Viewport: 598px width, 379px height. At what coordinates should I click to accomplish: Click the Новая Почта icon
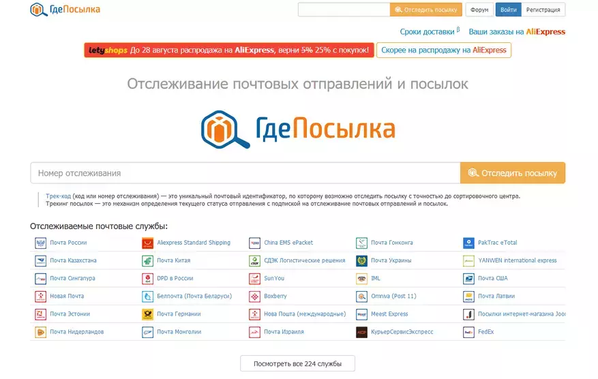click(x=40, y=297)
